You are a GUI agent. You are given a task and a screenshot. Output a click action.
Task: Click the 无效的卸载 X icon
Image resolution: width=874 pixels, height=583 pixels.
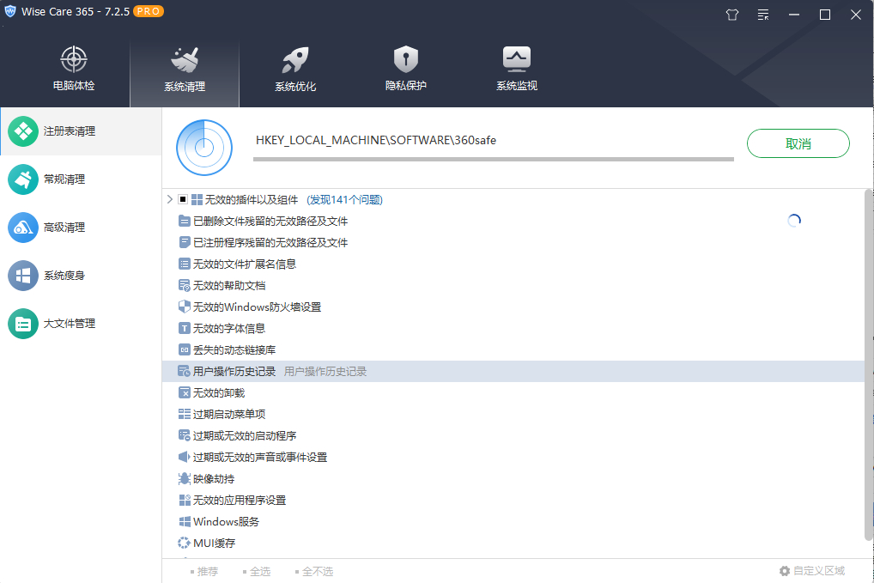tap(185, 393)
